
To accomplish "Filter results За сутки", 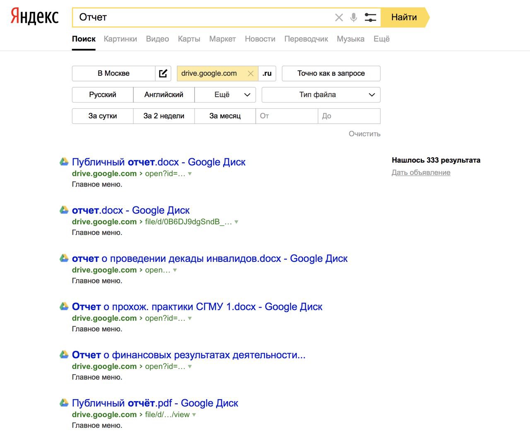I will [x=103, y=116].
